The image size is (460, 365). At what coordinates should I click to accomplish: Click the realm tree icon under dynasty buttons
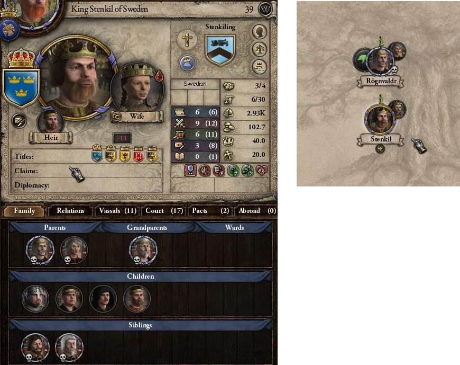pyautogui.click(x=260, y=67)
